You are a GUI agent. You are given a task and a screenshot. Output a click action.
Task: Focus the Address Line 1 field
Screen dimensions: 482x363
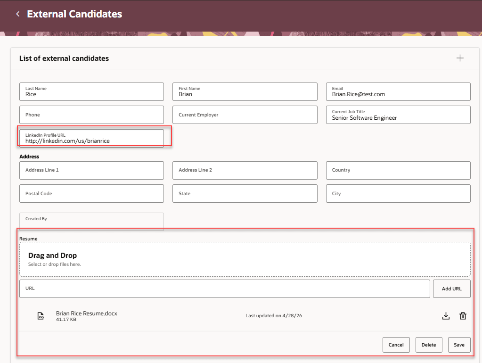click(91, 171)
